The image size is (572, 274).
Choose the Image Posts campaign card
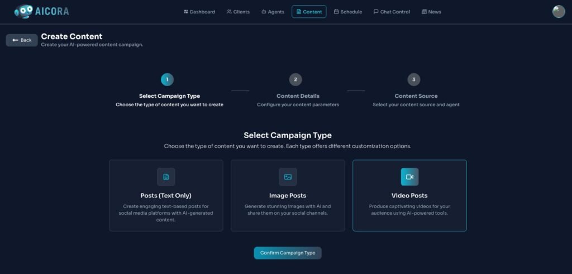coord(288,196)
